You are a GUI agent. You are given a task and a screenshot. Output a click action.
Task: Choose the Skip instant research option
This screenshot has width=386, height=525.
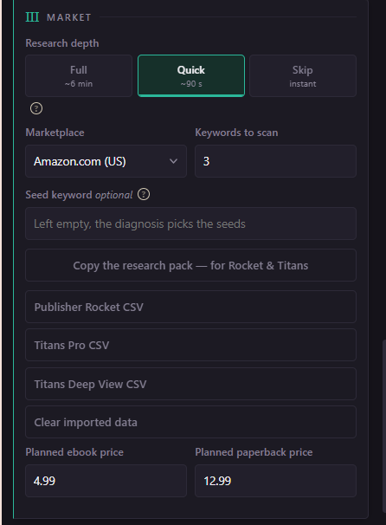pyautogui.click(x=303, y=76)
